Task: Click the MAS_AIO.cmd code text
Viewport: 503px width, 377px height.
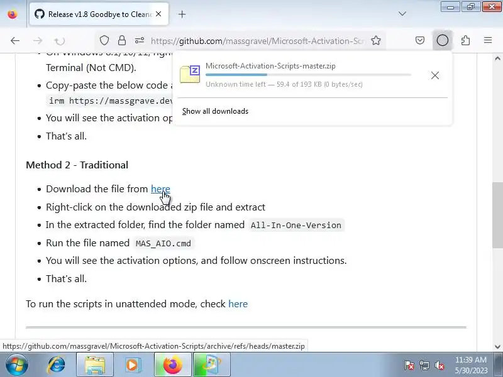Action: [x=163, y=243]
